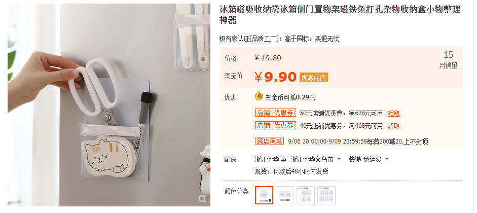Select the third color option thumbnail
The height and width of the screenshot is (213, 477).
pos(306,195)
